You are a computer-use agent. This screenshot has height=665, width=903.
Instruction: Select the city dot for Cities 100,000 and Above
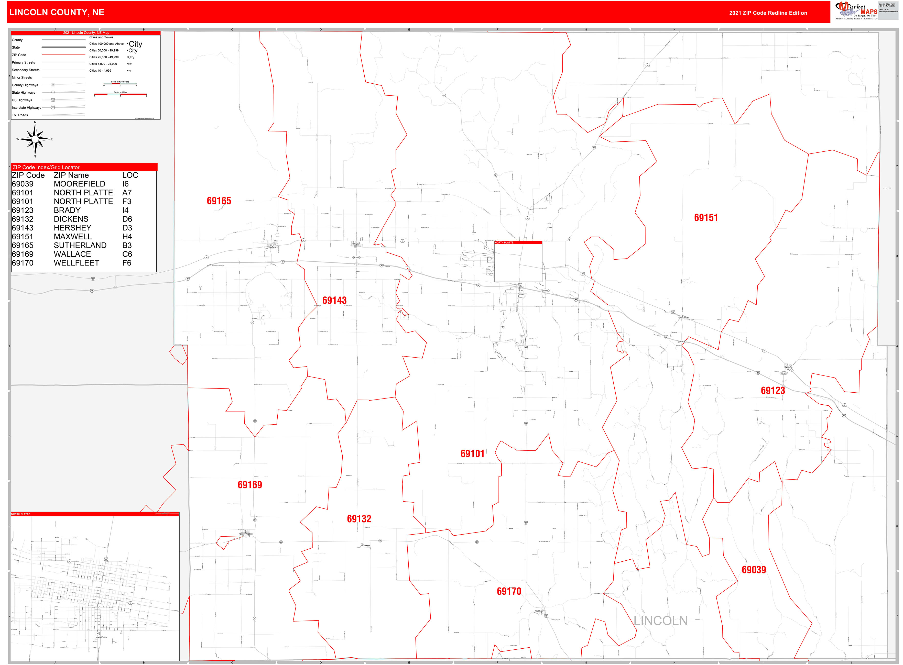coord(128,43)
